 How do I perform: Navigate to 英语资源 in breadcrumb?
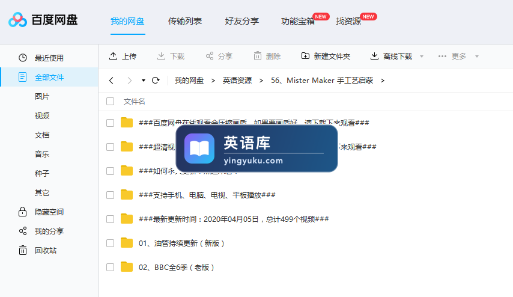pos(237,81)
